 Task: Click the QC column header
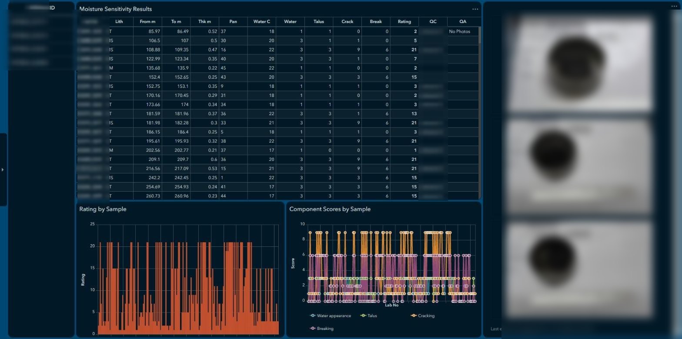coord(433,22)
